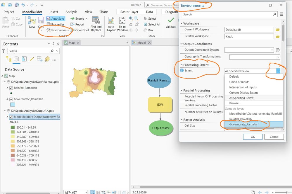Collapse the Workspace section
The height and width of the screenshot is (194, 292).
pos(182,23)
